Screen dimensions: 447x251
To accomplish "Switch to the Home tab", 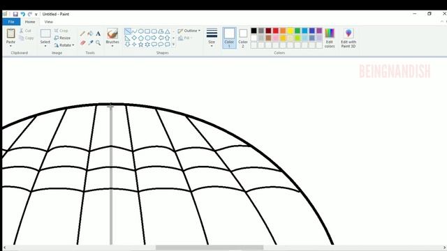I will (x=30, y=22).
